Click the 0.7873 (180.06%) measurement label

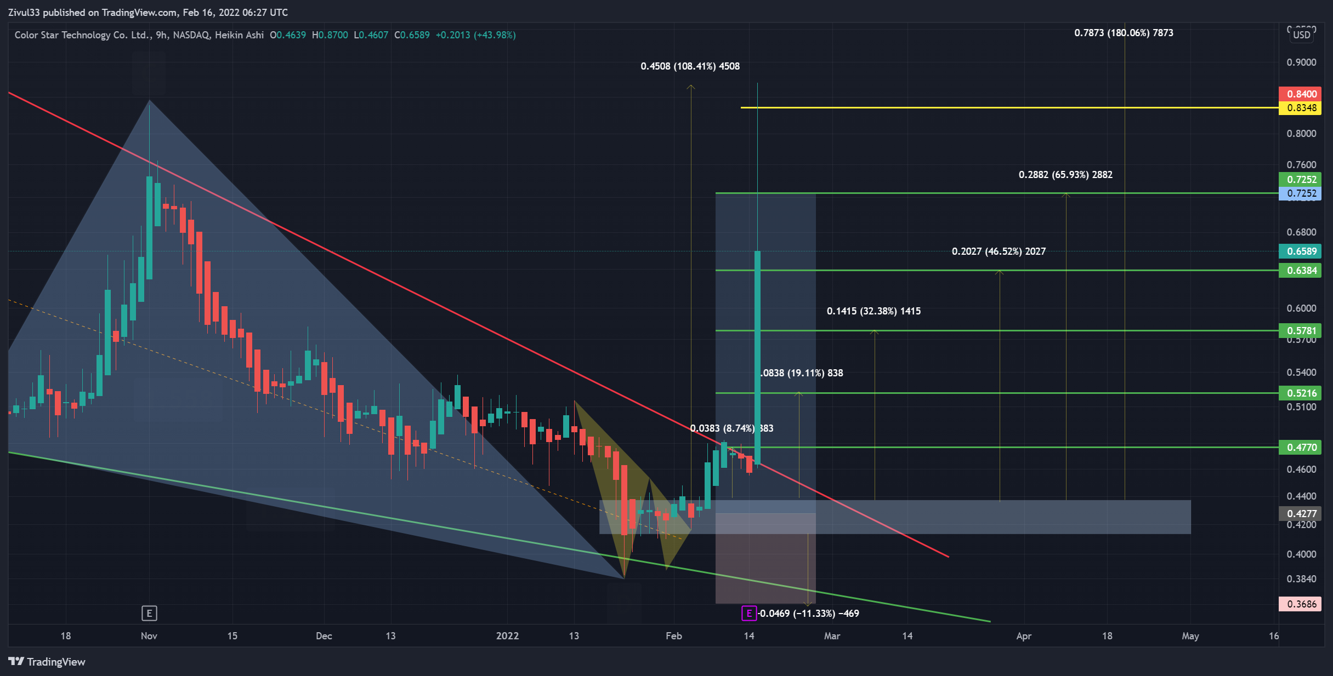click(1124, 33)
